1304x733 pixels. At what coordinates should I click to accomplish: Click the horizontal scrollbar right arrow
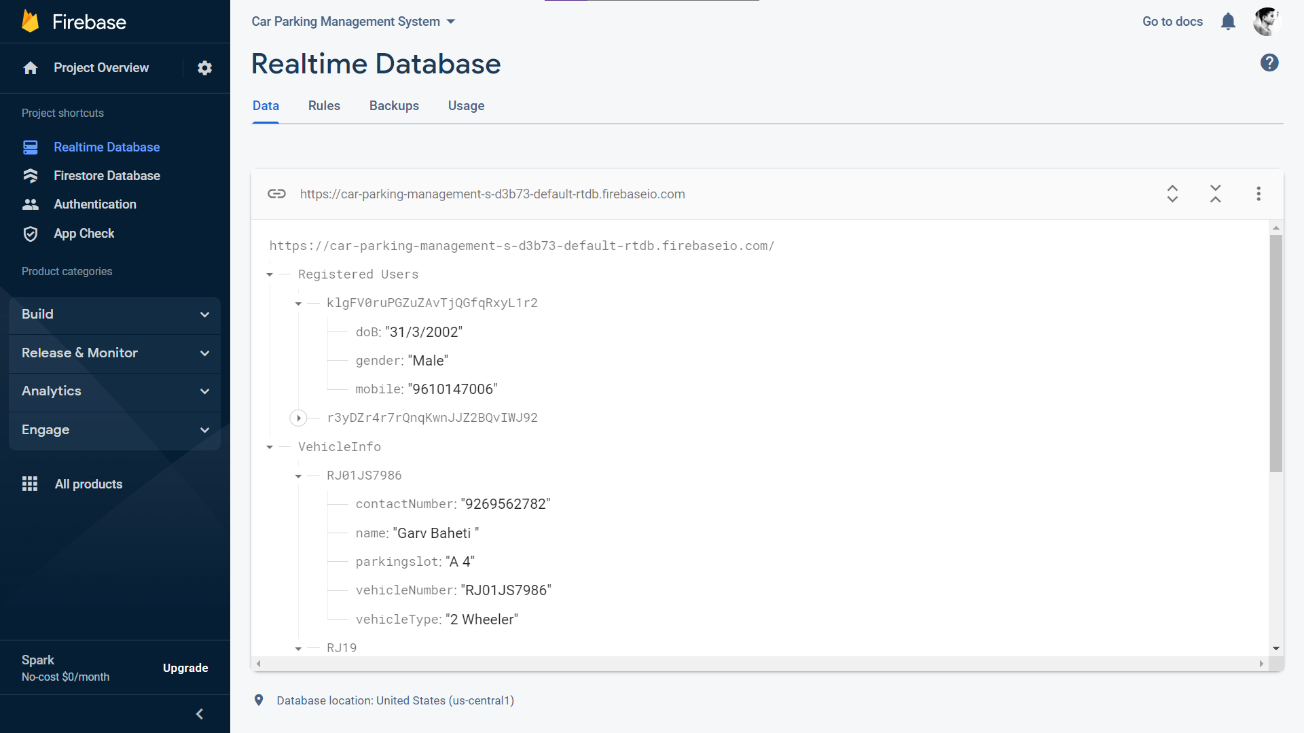[1261, 664]
